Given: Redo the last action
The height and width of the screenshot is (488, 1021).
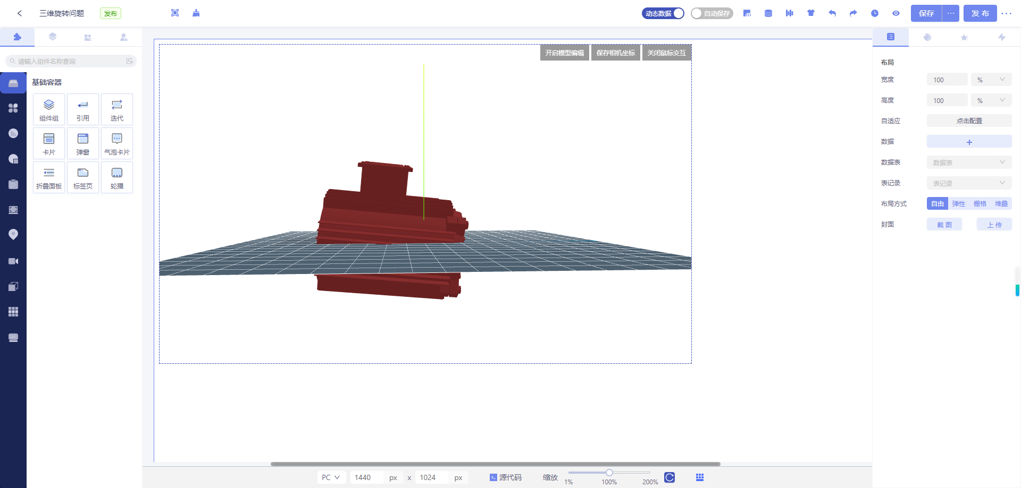Looking at the screenshot, I should click(x=853, y=13).
